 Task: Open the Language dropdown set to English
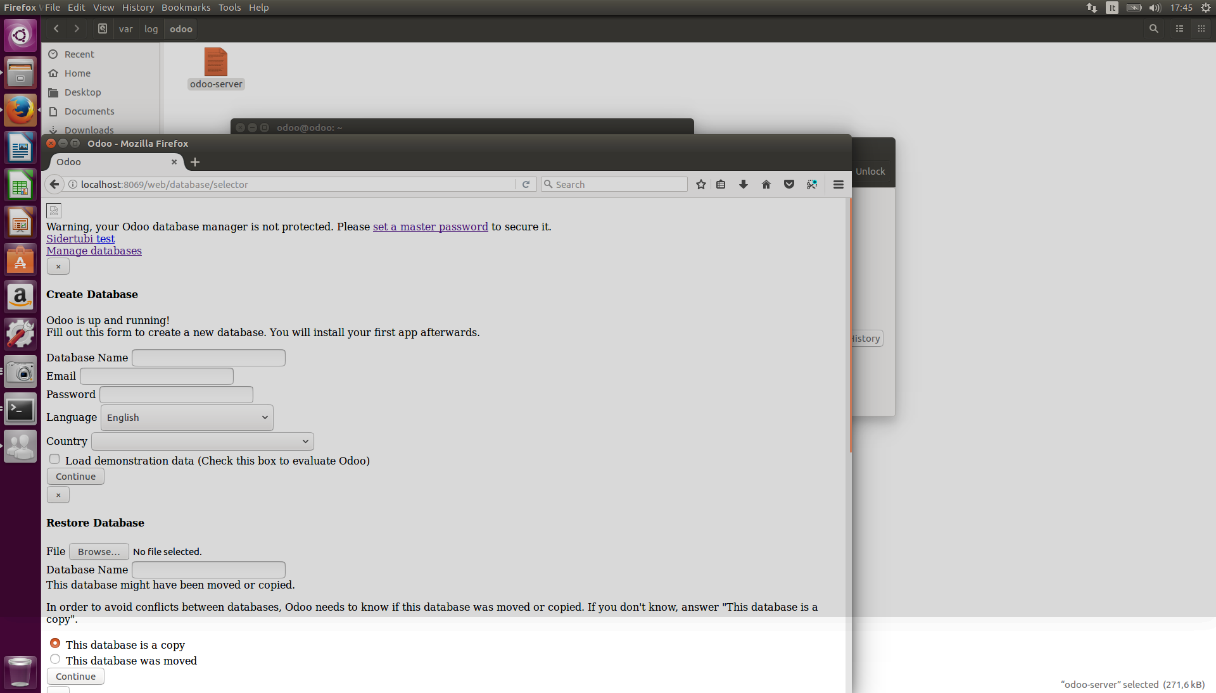point(186,417)
